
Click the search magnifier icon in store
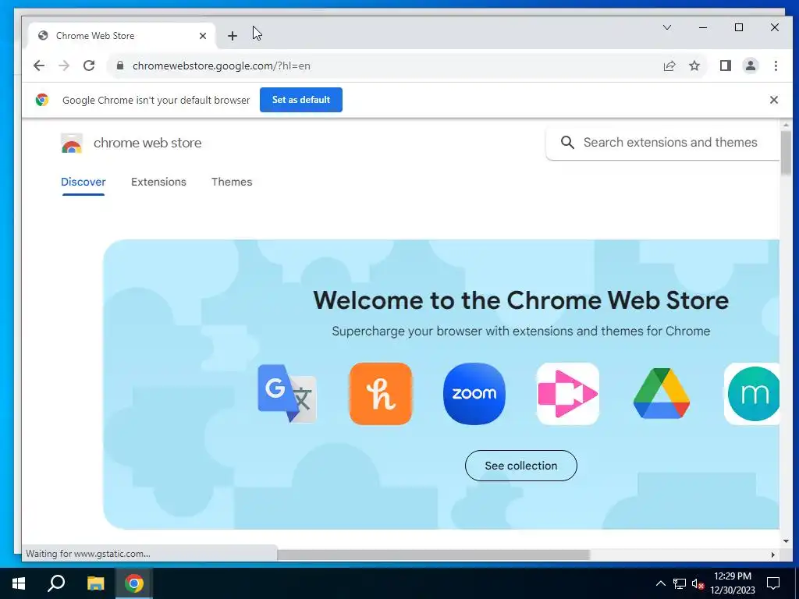coord(567,143)
